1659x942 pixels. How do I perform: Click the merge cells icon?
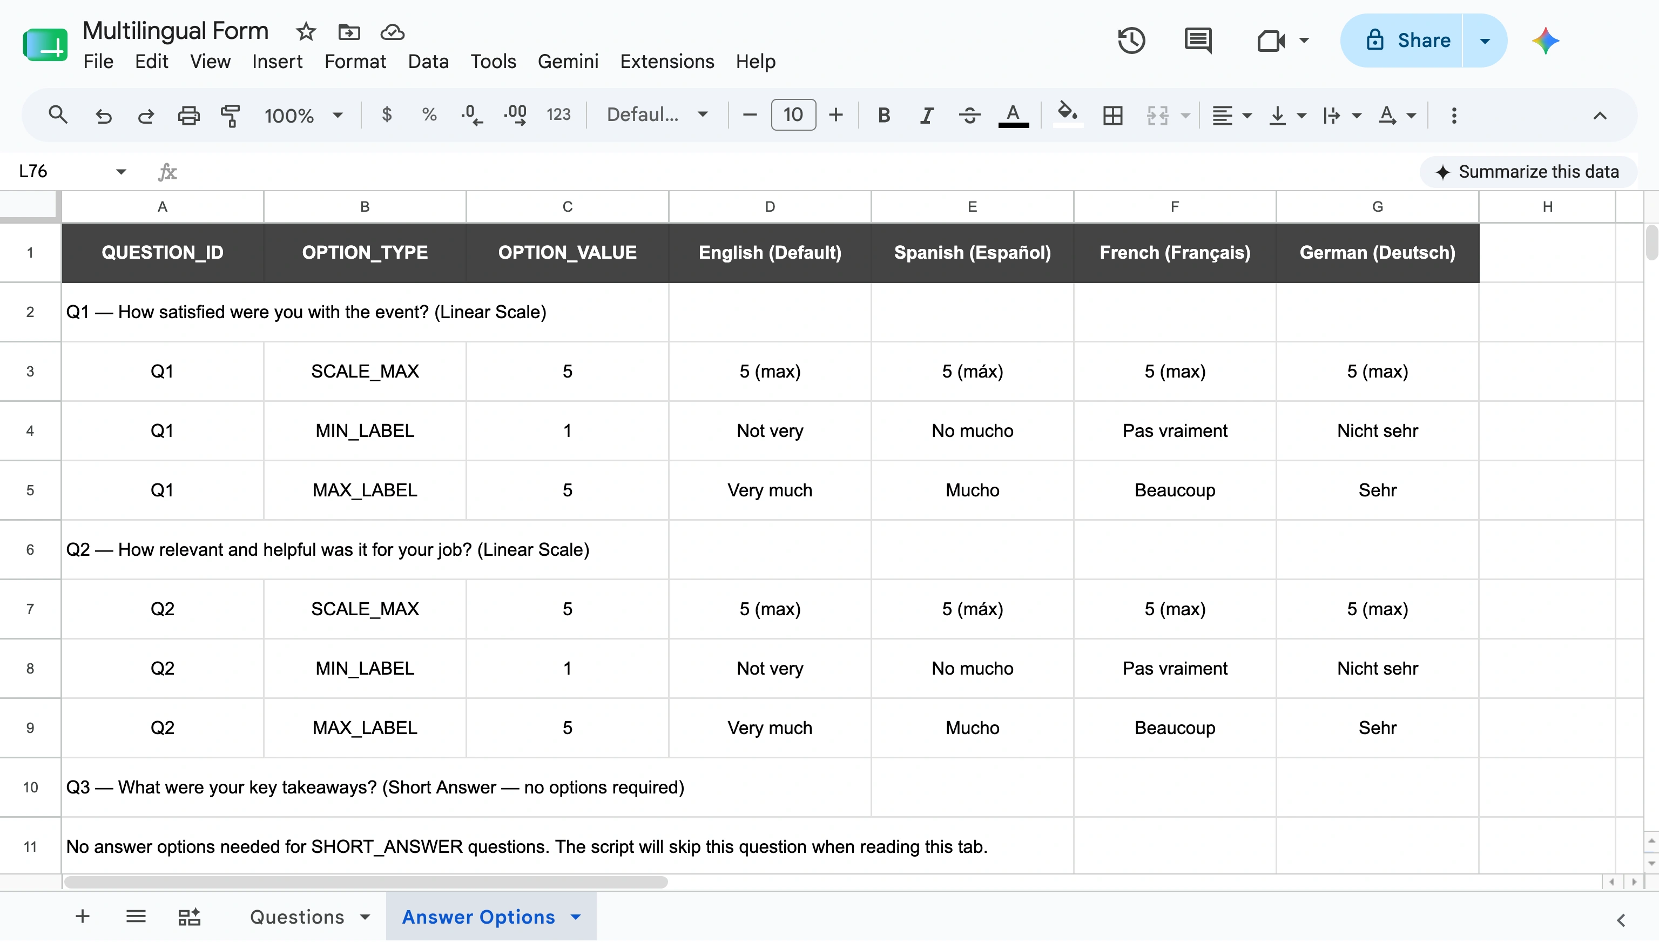pos(1157,115)
